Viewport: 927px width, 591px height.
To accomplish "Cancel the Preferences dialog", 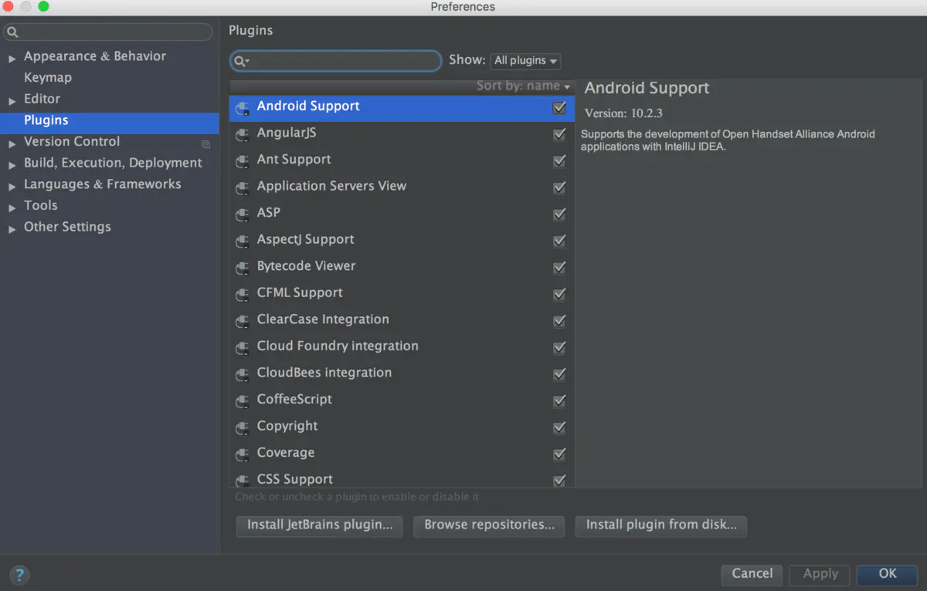I will tap(752, 574).
